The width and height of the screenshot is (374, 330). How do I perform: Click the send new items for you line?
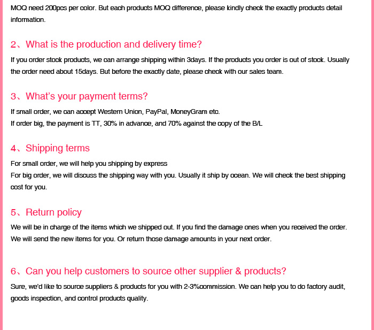click(x=141, y=239)
